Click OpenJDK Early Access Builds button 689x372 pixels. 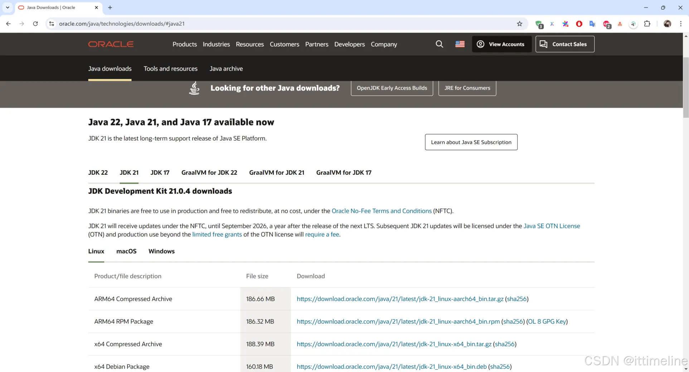392,88
